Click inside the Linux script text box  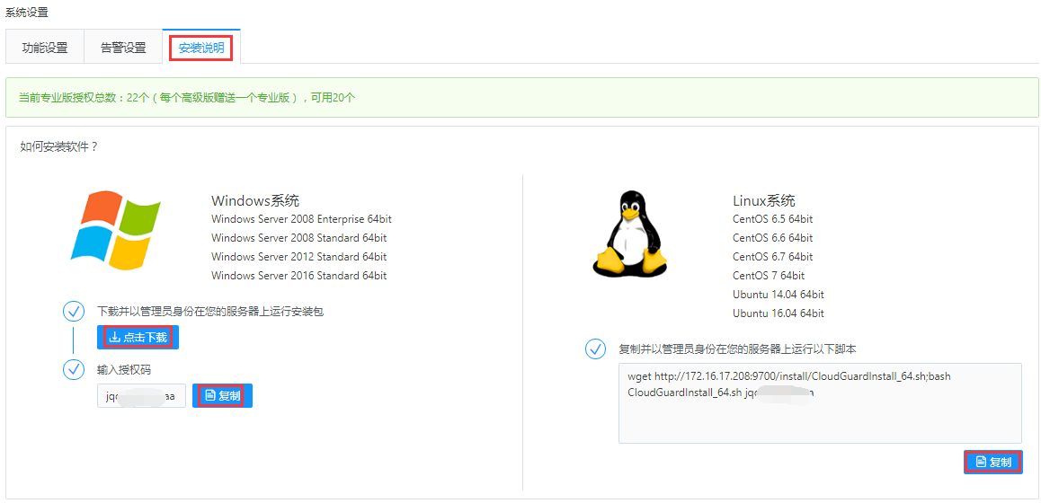tap(820, 402)
